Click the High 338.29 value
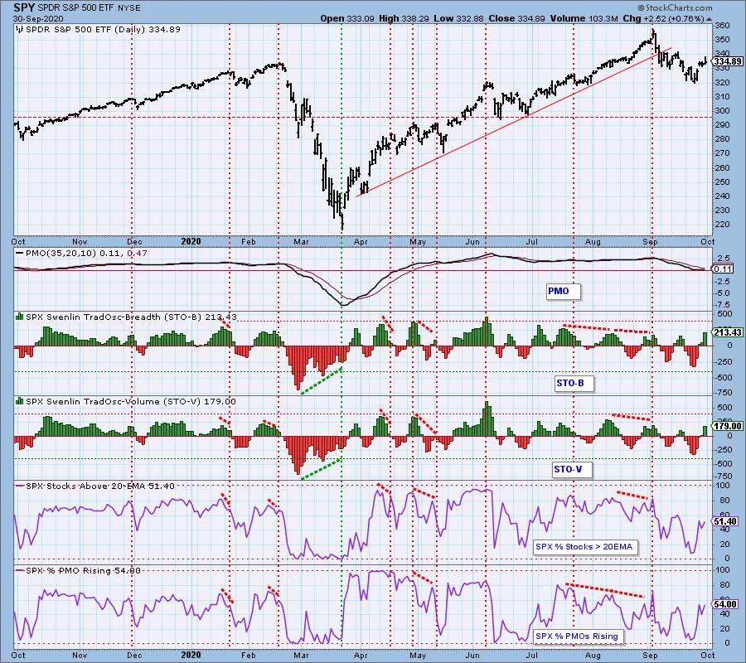The width and height of the screenshot is (746, 663). tap(404, 18)
